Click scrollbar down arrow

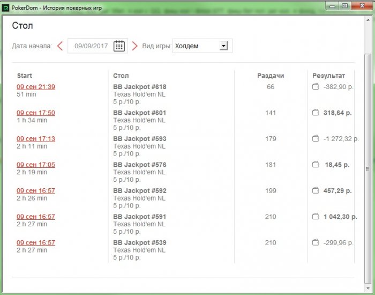(368, 289)
